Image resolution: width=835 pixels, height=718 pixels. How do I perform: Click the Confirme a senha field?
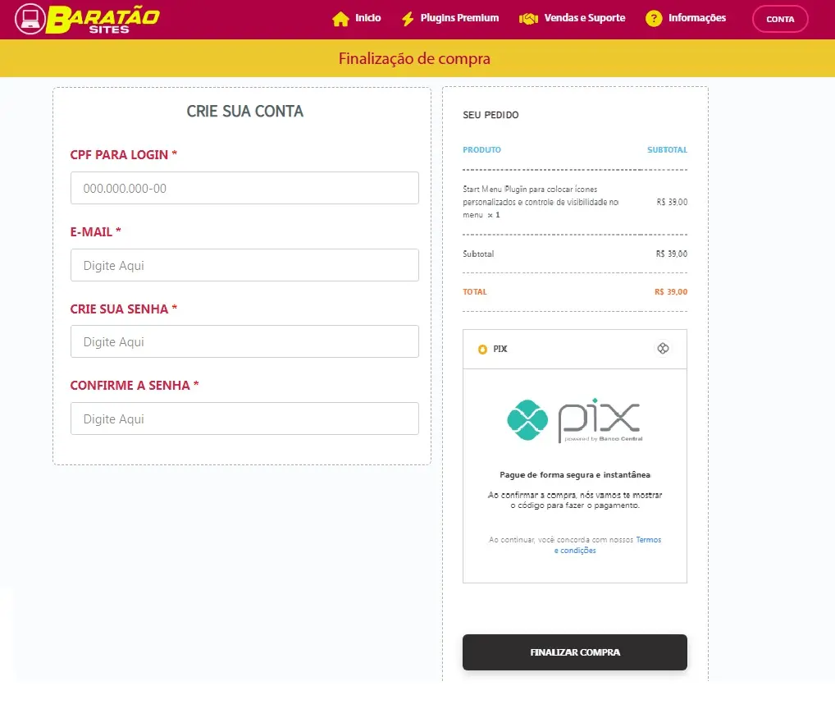click(244, 418)
